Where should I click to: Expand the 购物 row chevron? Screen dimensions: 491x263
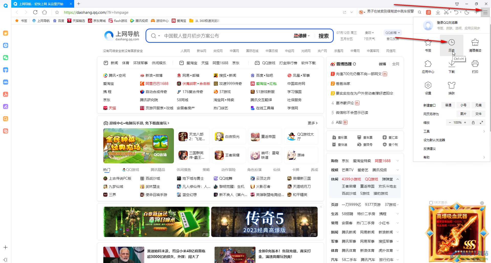click(398, 161)
